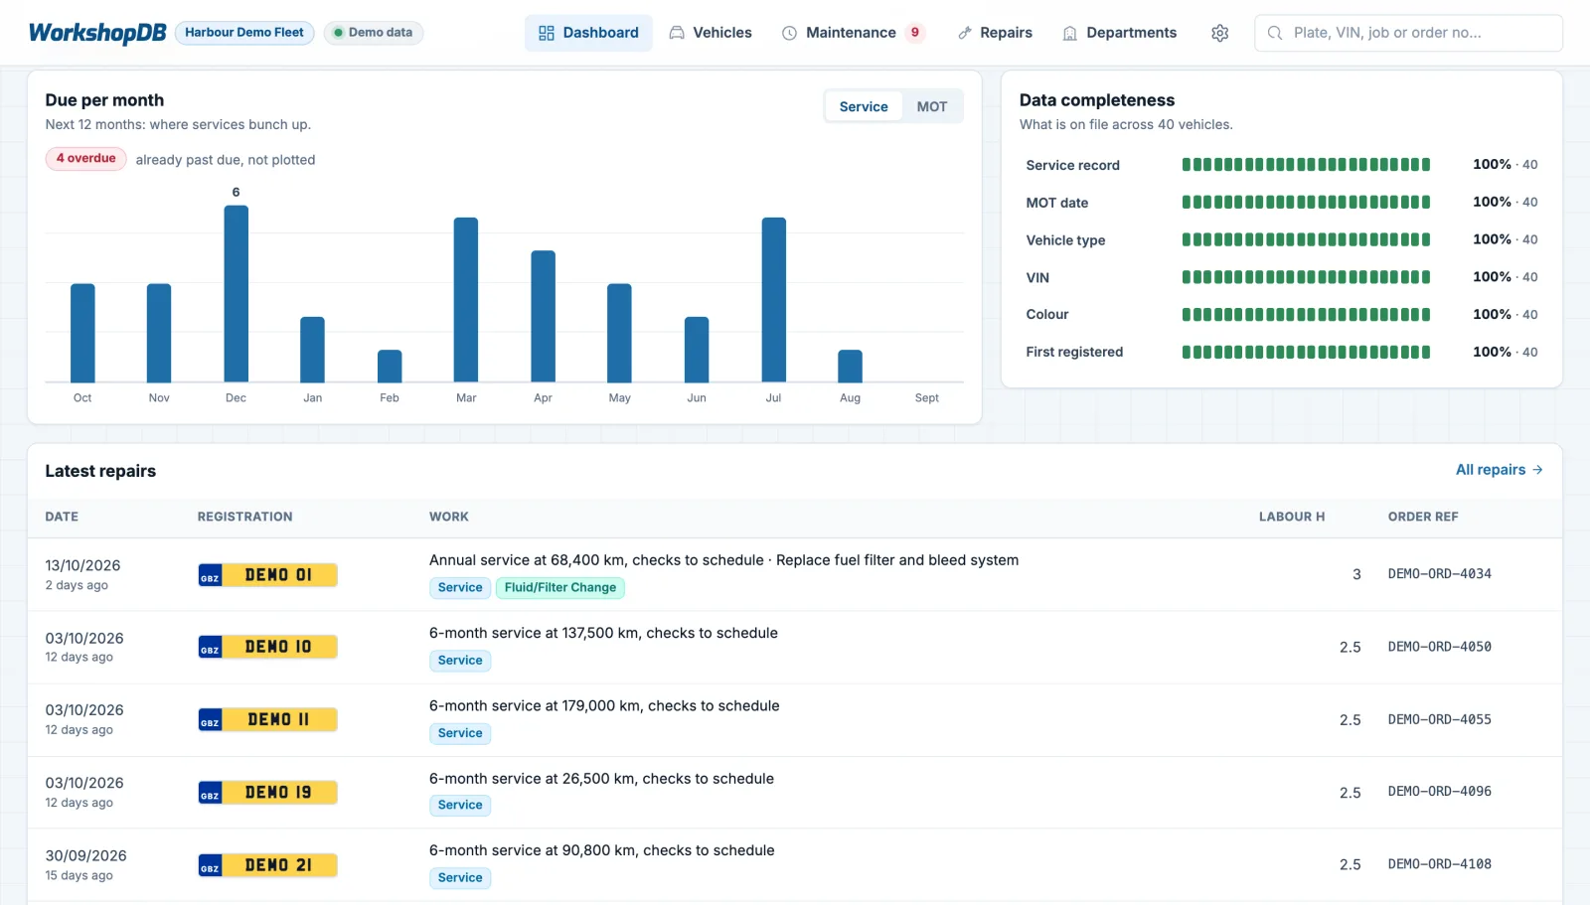1590x905 pixels.
Task: Click the DEMO 21 registration plate
Action: (268, 865)
